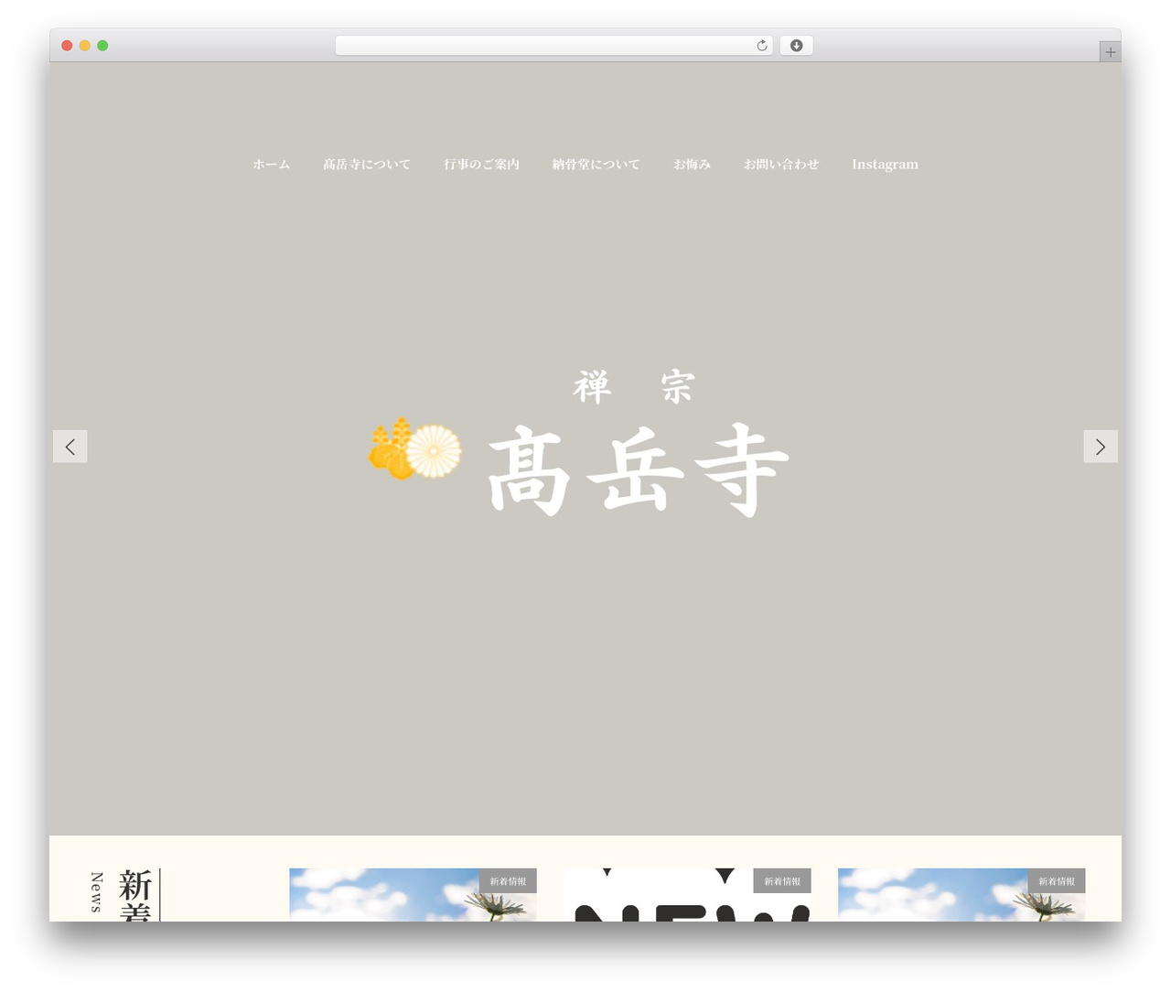Open 納骨堂について menu item
This screenshot has height=992, width=1171.
(x=596, y=165)
